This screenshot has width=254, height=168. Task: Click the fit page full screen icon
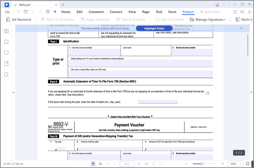(248, 164)
